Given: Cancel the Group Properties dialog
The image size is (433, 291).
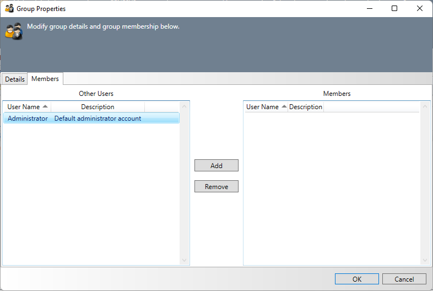Looking at the screenshot, I should coord(404,279).
